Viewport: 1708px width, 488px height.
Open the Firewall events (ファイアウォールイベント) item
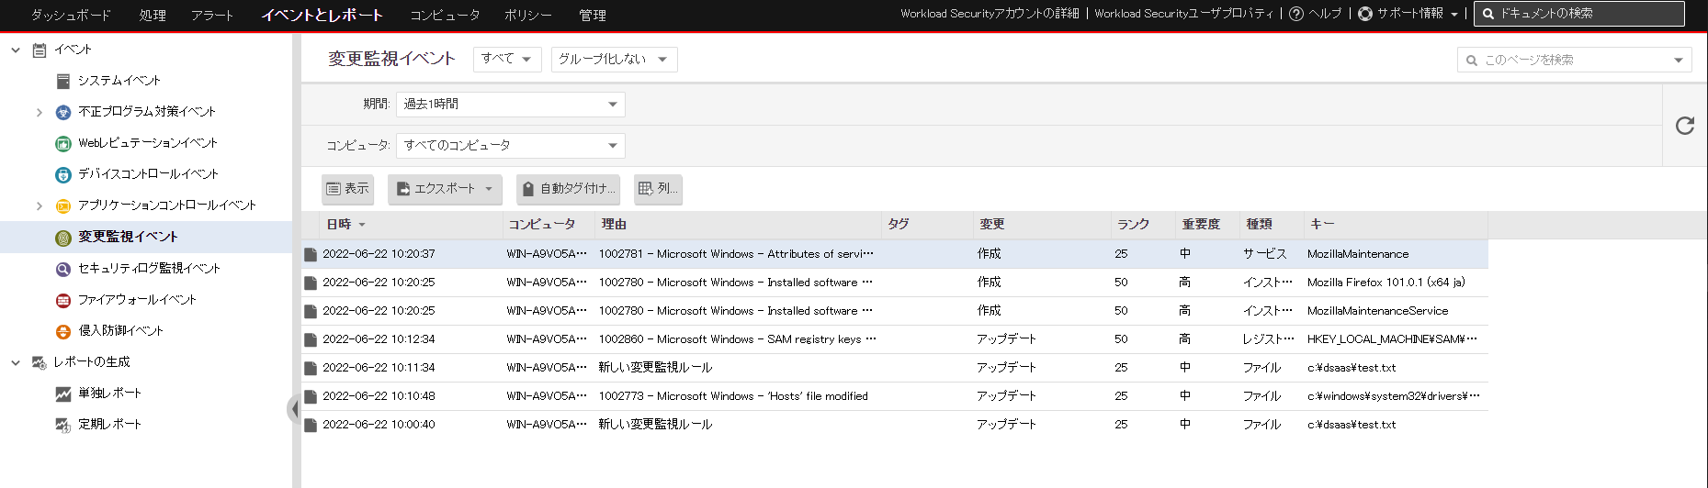pos(137,300)
